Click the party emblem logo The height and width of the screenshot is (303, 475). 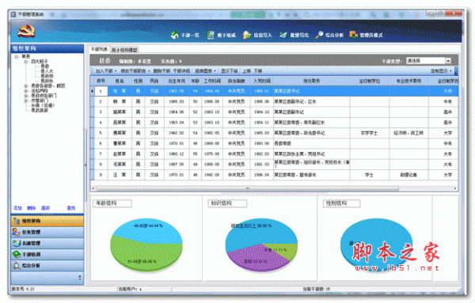tap(26, 31)
